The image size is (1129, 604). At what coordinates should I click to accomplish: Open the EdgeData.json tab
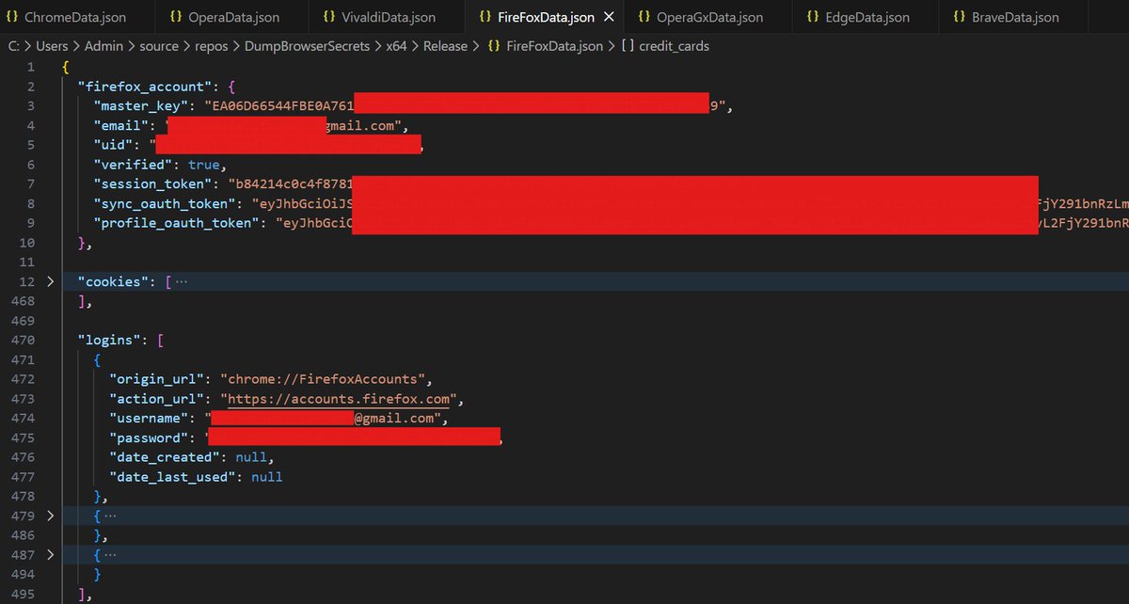[864, 17]
